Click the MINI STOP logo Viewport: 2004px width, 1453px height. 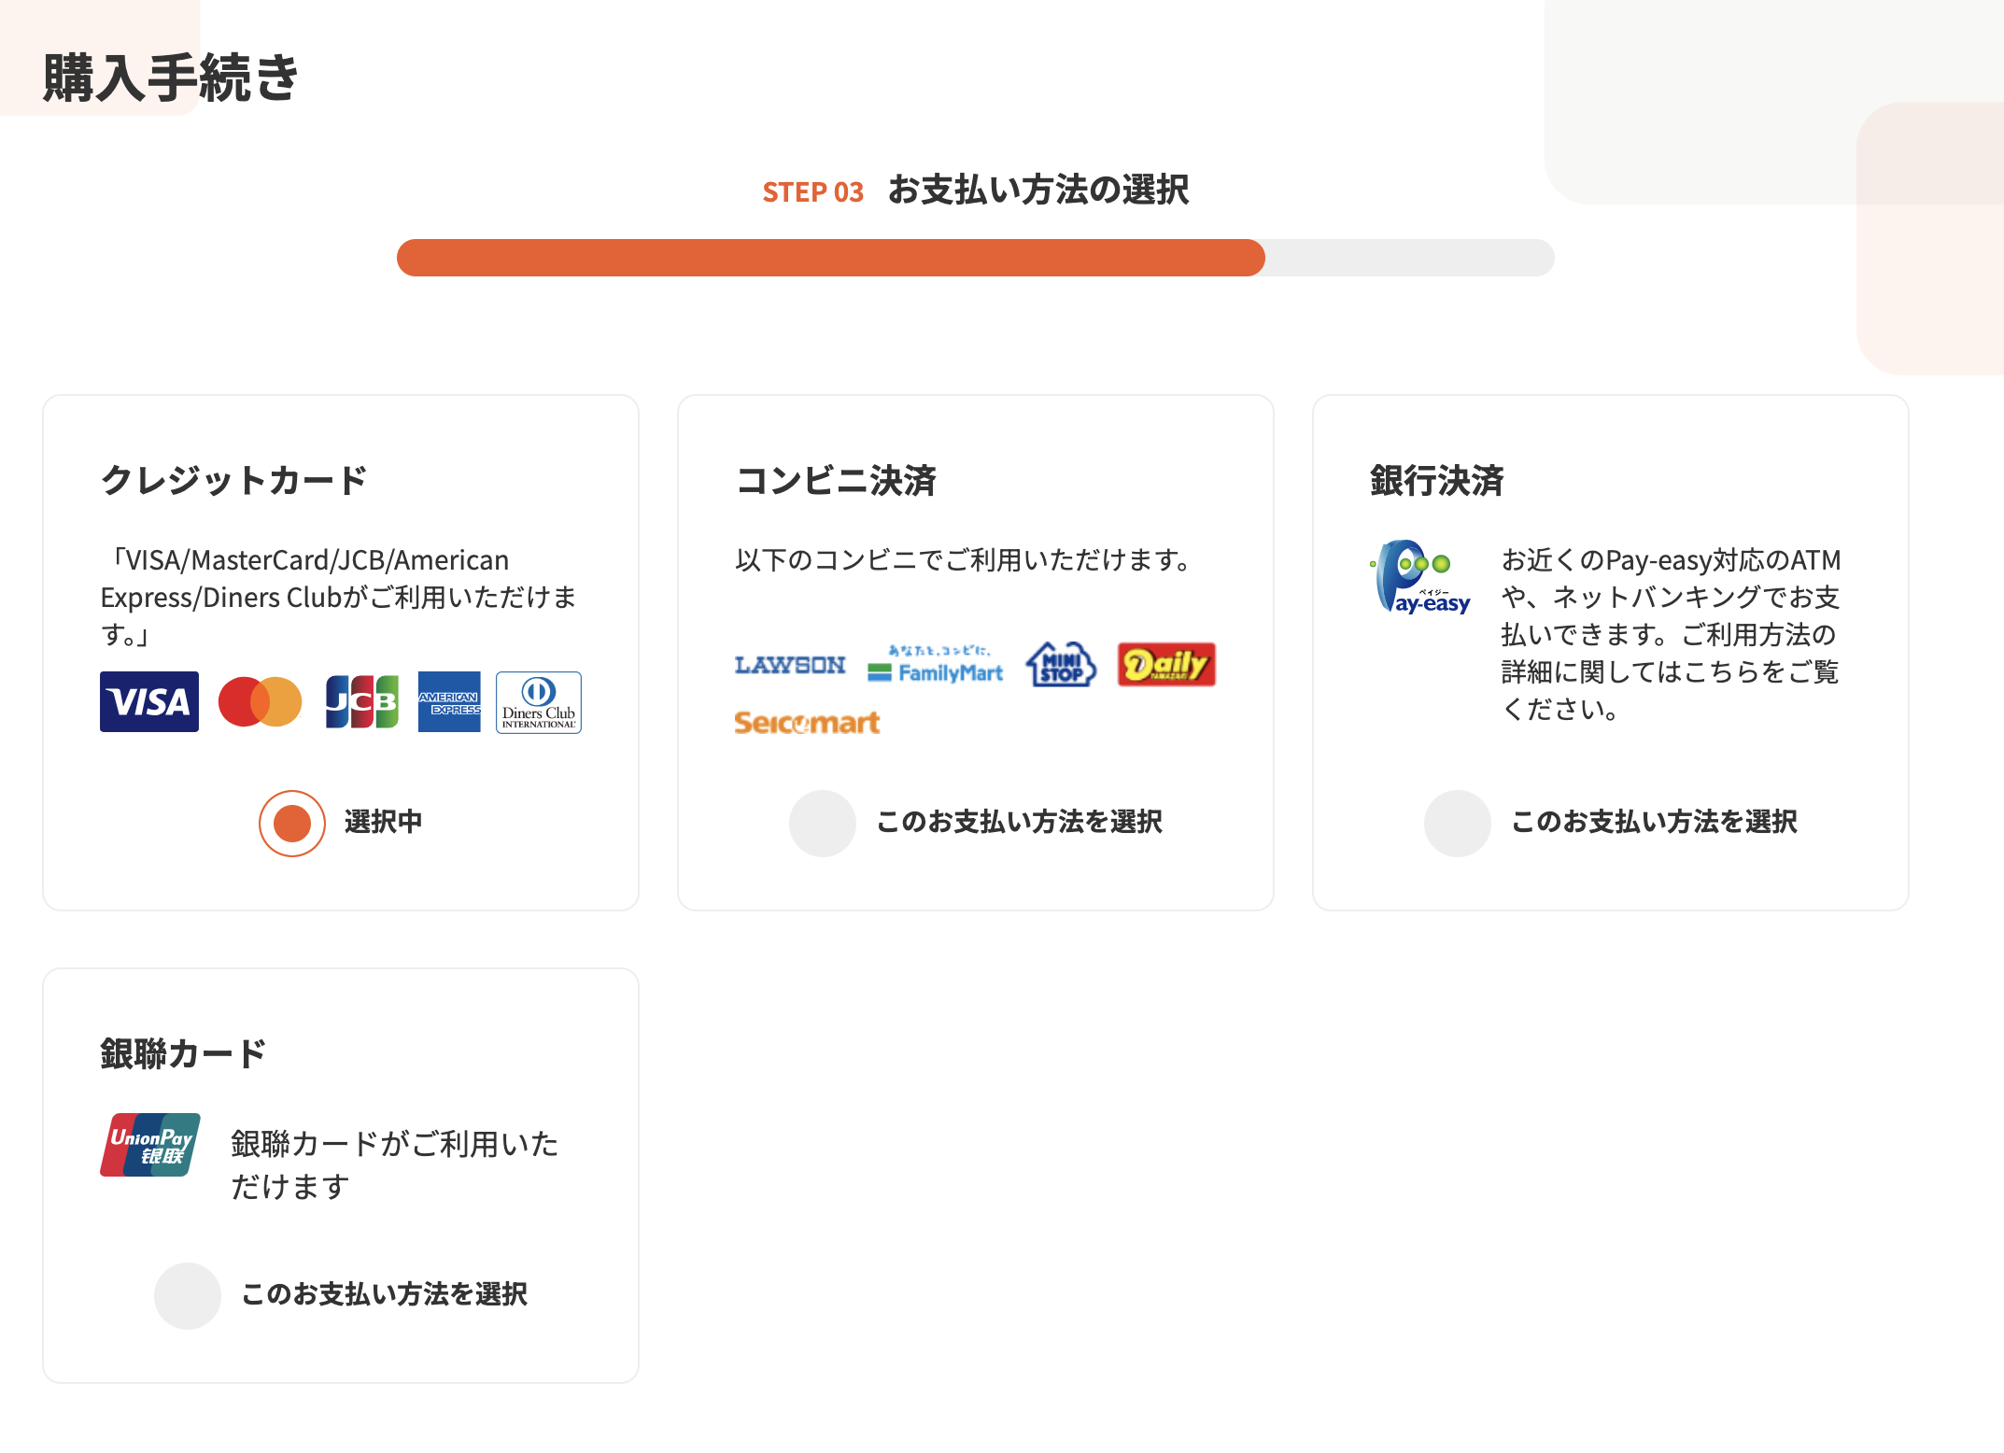(x=1061, y=665)
